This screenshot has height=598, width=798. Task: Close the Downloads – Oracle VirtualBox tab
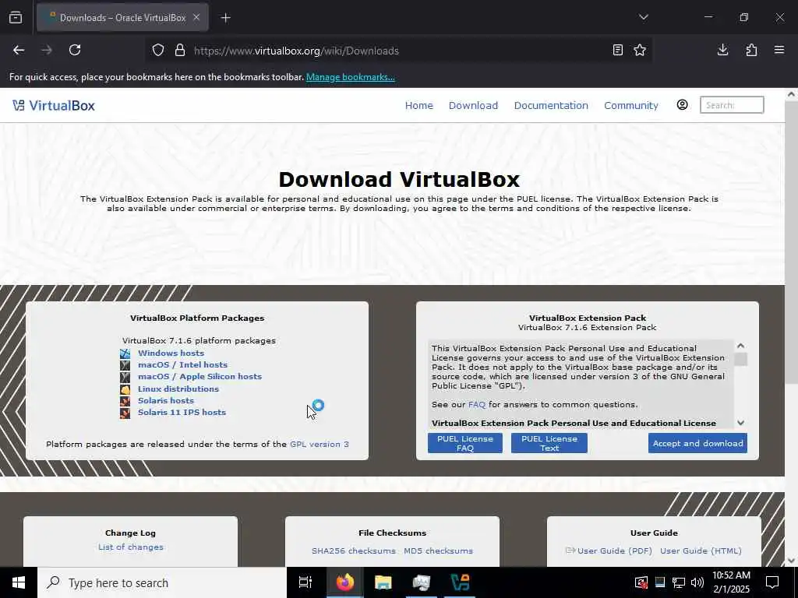(x=196, y=17)
